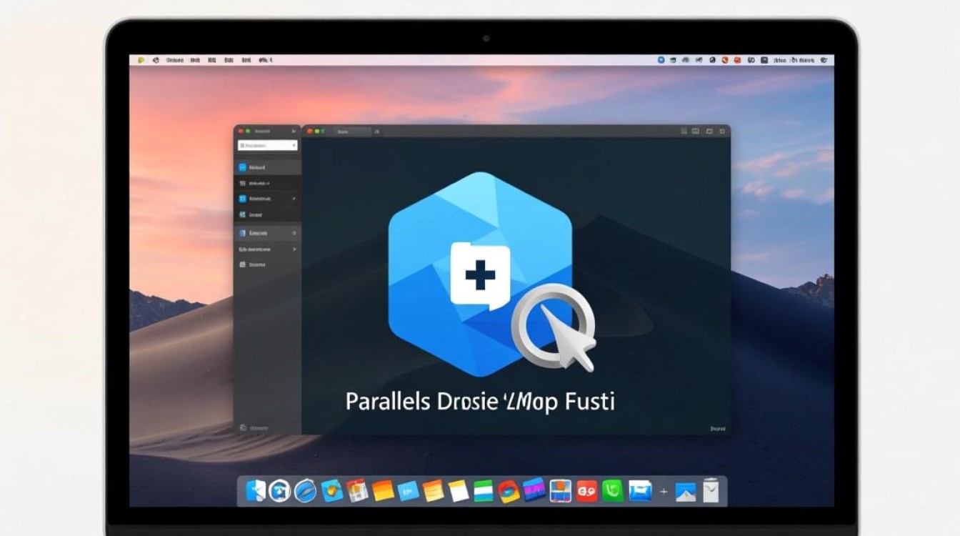
Task: Open the dropdown field atop the sidebar
Action: point(267,145)
